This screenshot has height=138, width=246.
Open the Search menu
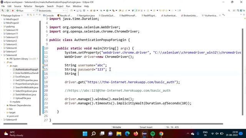coord(50,6)
